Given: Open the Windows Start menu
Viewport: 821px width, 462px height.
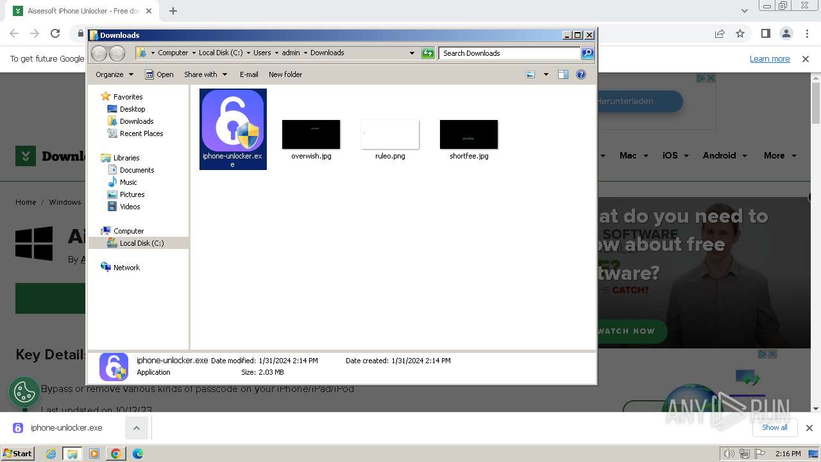Looking at the screenshot, I should [x=17, y=454].
